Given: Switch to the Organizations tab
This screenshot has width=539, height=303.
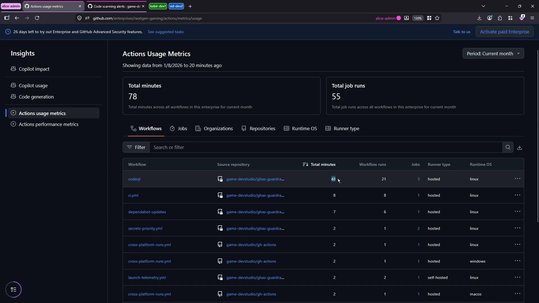Looking at the screenshot, I should [214, 128].
